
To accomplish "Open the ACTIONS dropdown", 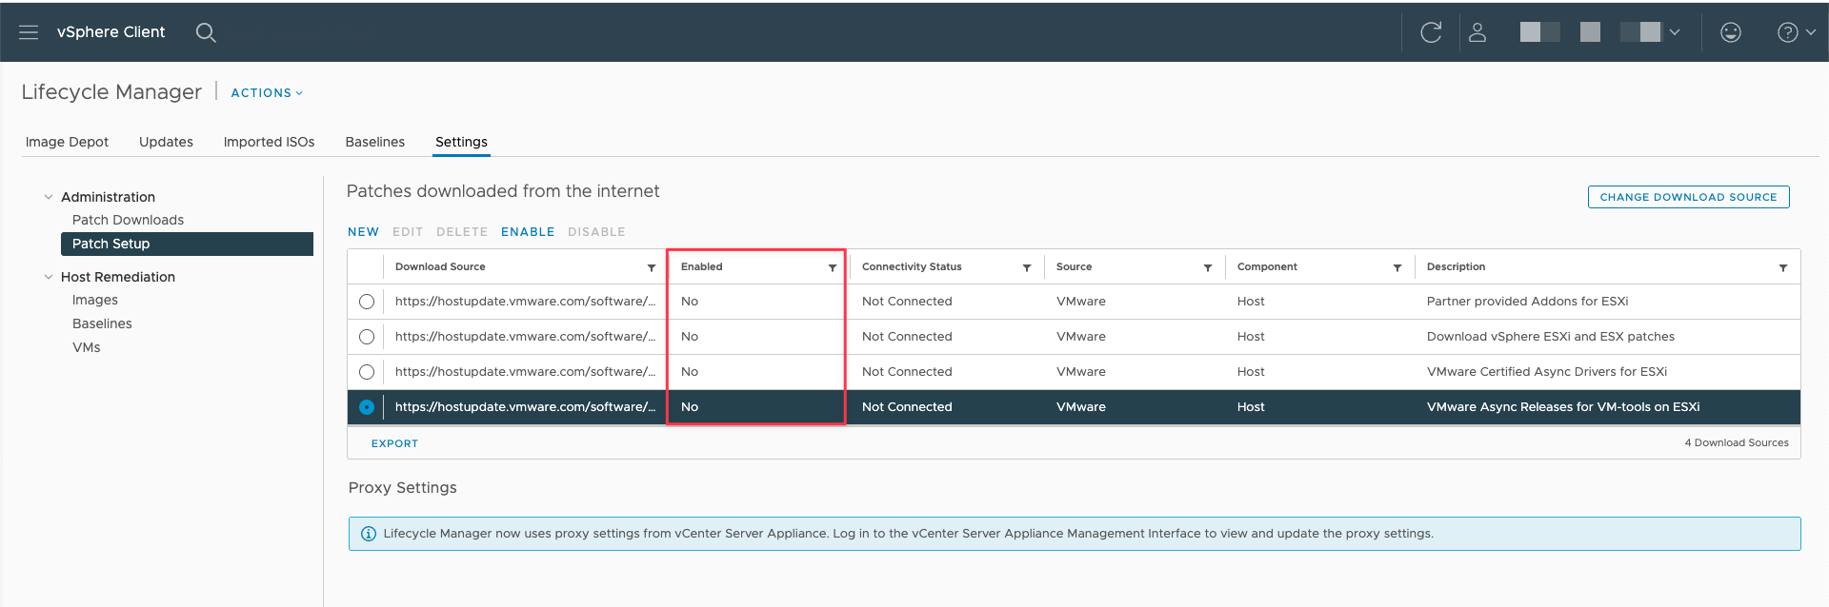I will [267, 93].
